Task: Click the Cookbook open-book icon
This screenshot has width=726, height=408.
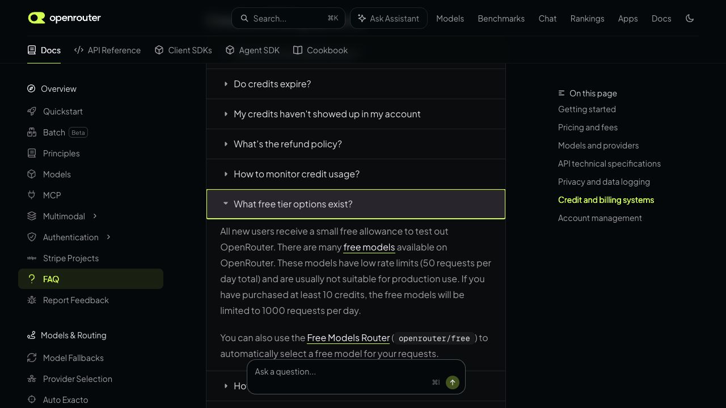Action: coord(298,50)
